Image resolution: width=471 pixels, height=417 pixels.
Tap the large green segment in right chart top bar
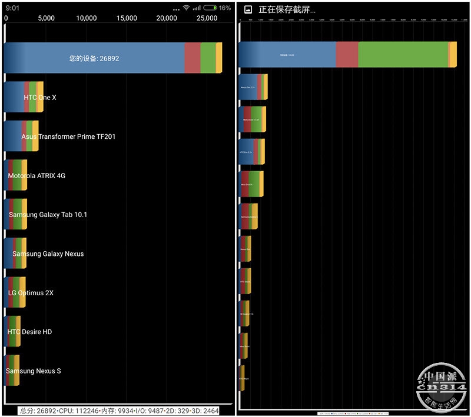(403, 54)
